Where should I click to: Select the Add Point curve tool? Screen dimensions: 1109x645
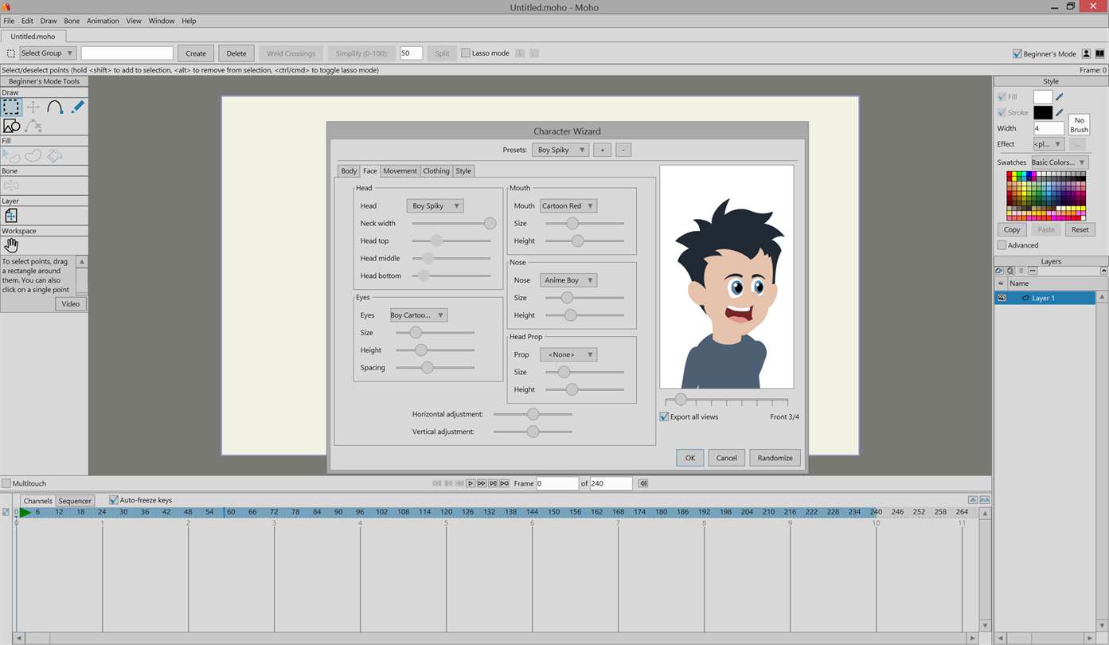[55, 107]
